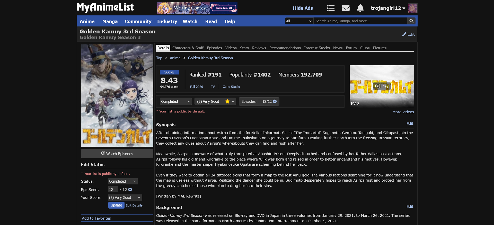Open the list menu icon in header
This screenshot has width=494, height=225.
tap(331, 8)
